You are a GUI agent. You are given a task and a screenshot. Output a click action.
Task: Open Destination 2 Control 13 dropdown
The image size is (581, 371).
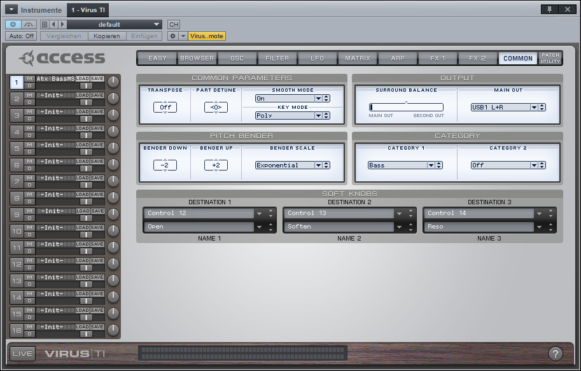[399, 213]
